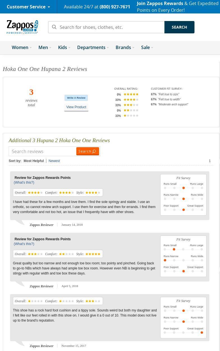Click the orange review Search button
This screenshot has width=220, height=351.
pyautogui.click(x=88, y=151)
